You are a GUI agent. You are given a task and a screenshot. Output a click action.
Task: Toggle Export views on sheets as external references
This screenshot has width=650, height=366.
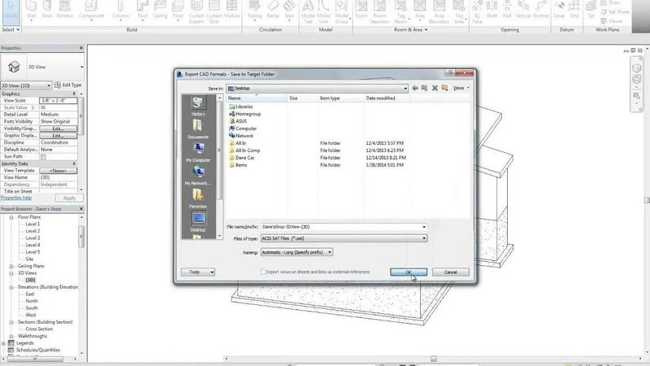(x=262, y=272)
